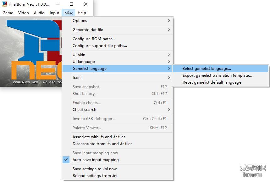Expand the UI skin submenu
This screenshot has width=270, height=182.
point(118,55)
